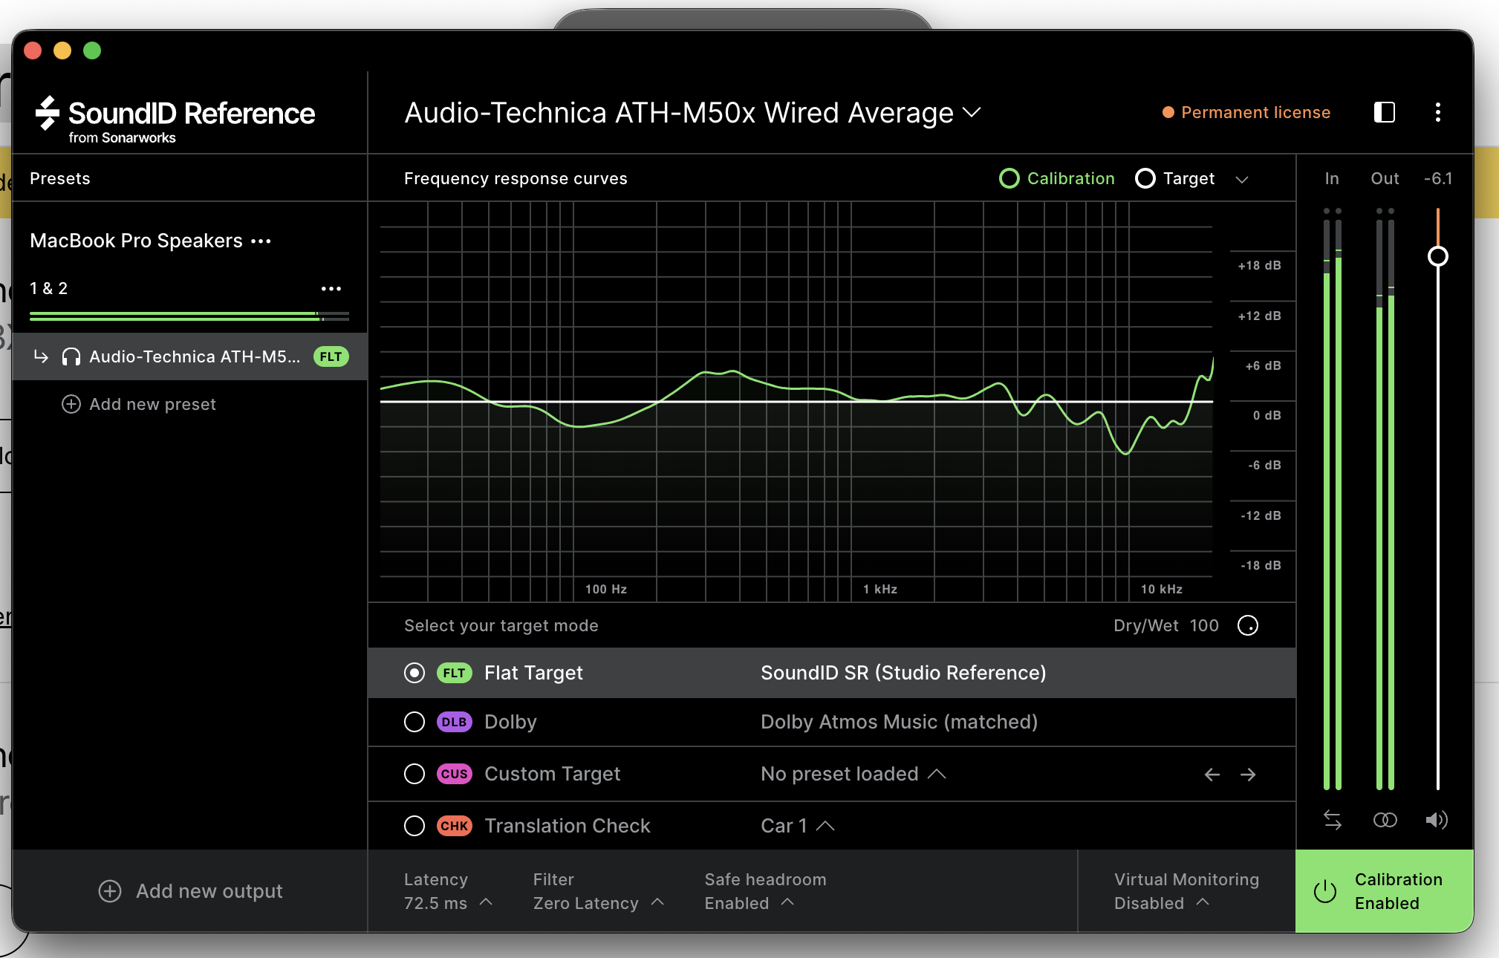
Task: Click the headphone icon on the ATH-M5 preset
Action: click(x=71, y=356)
